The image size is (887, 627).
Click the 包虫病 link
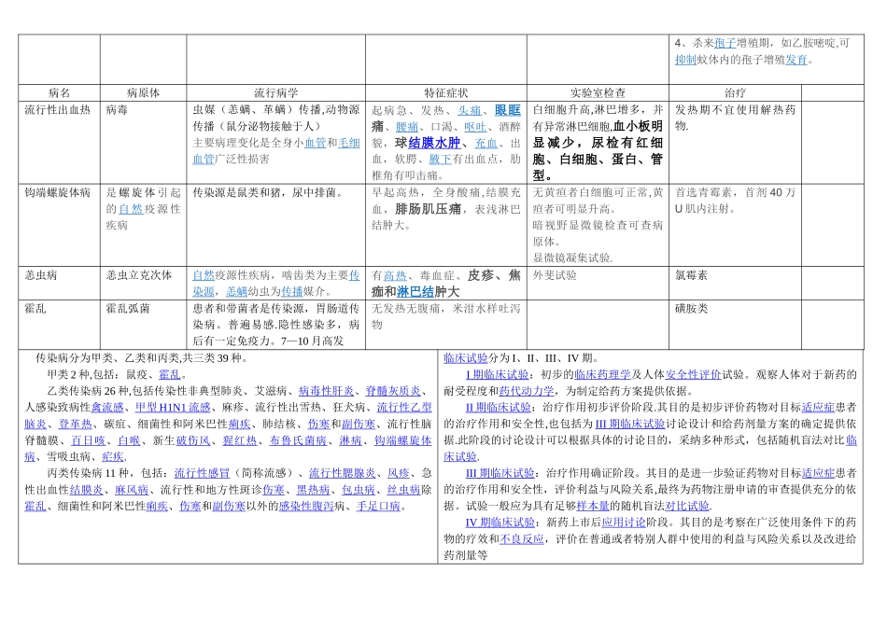pos(359,490)
